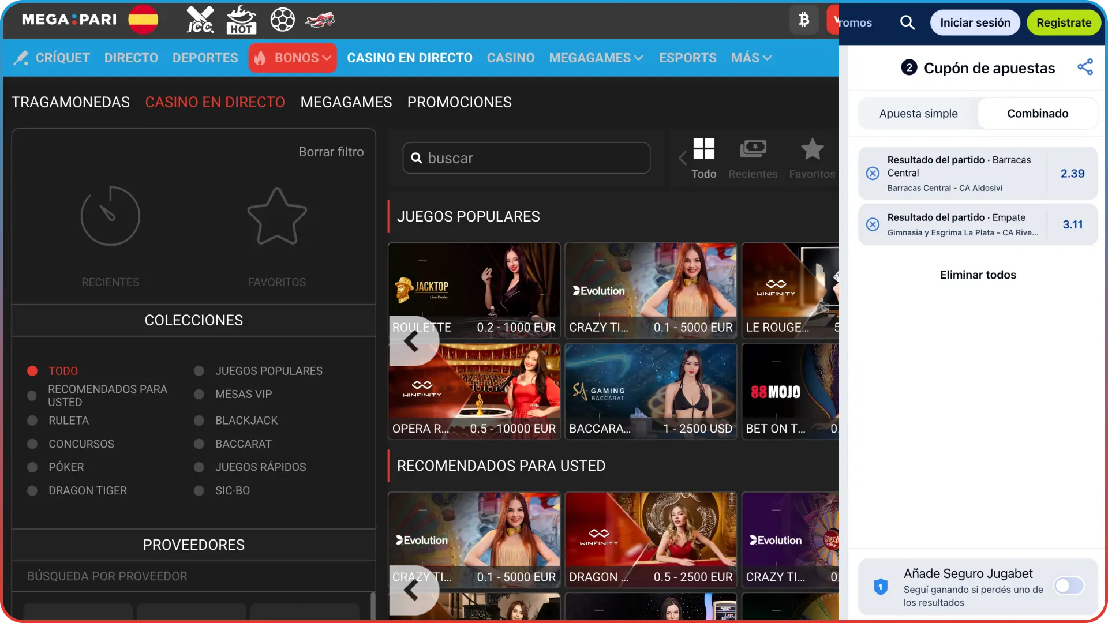The width and height of the screenshot is (1108, 623).
Task: Click the magnifier search icon in header
Action: coord(907,22)
